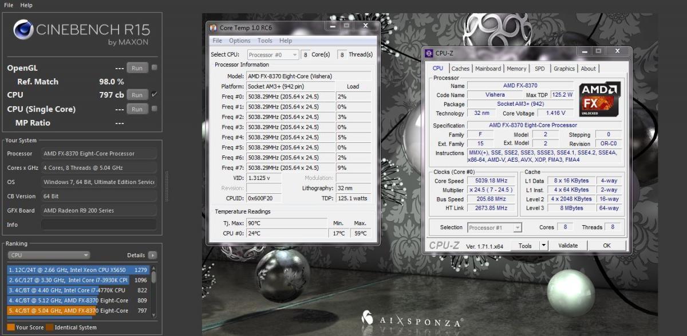Select the Xeon X5650 ranking row

click(x=78, y=270)
